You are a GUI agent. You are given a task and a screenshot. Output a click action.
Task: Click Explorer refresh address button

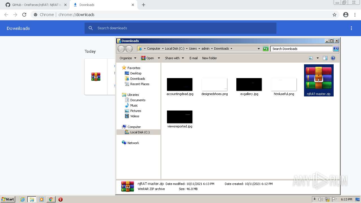(x=266, y=49)
